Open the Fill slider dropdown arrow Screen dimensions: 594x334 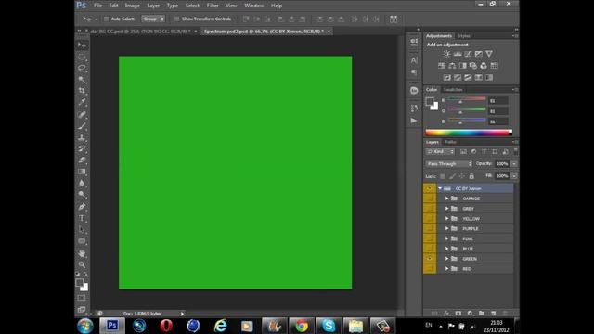(514, 176)
